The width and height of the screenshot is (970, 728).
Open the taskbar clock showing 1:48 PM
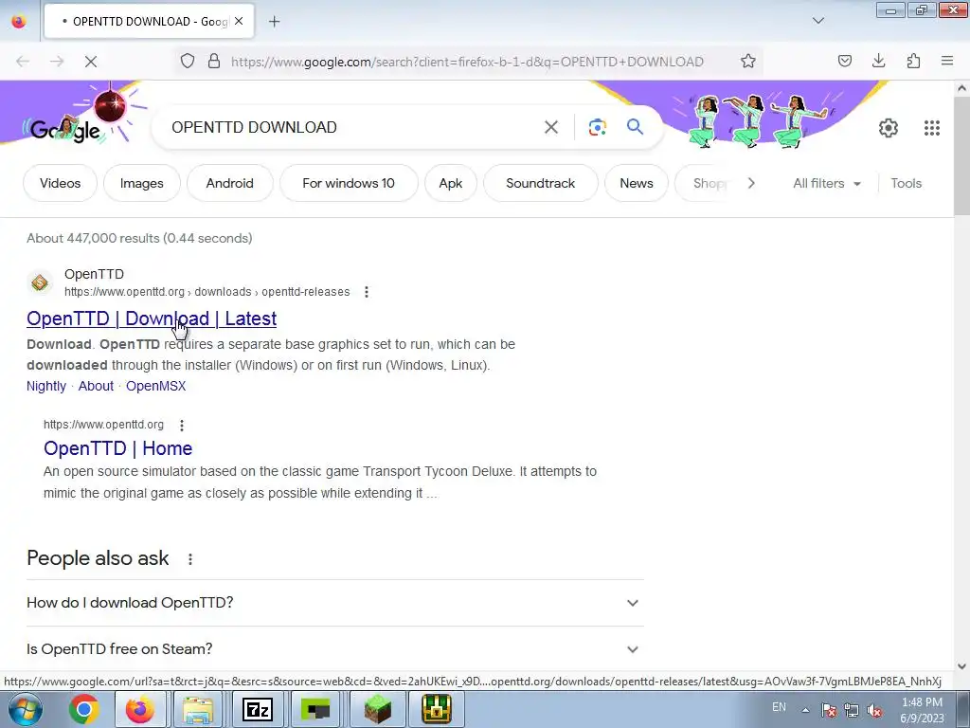pos(922,710)
